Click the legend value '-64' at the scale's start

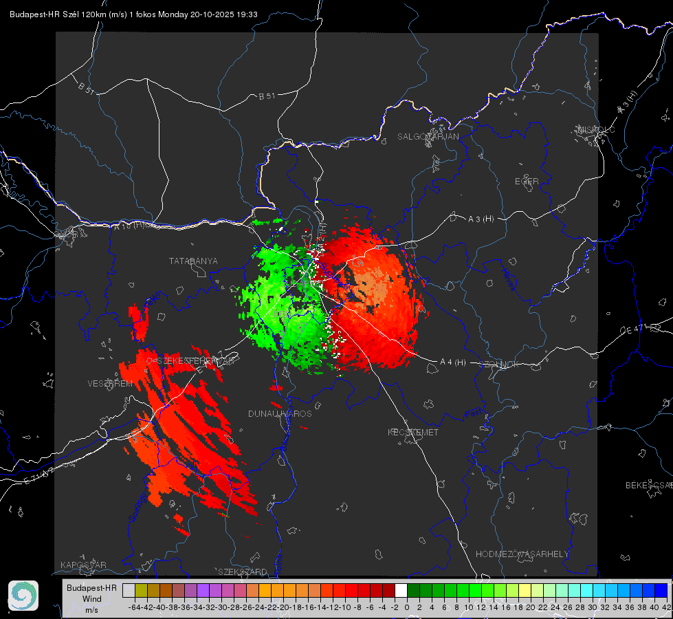(134, 607)
